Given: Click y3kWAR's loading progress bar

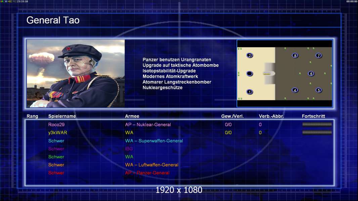Looking at the screenshot, I should [317, 132].
